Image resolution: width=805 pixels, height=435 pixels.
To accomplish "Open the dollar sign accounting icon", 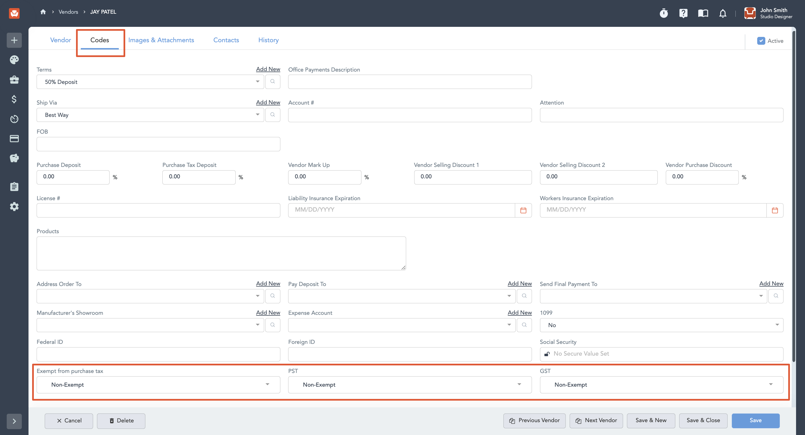I will point(14,99).
